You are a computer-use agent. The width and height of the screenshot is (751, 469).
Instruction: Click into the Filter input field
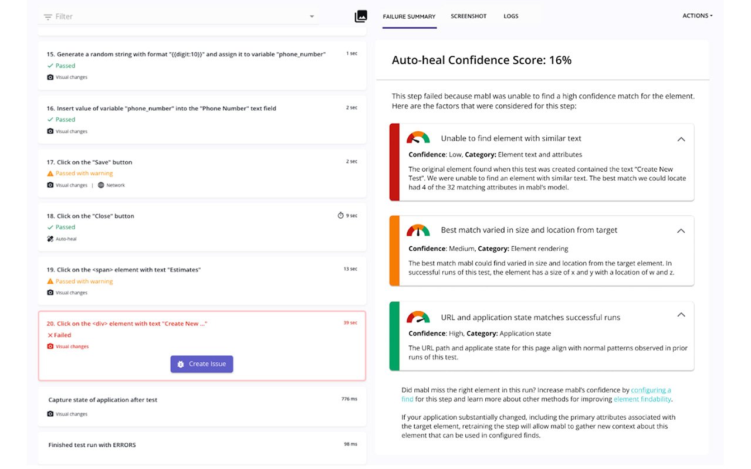click(176, 16)
